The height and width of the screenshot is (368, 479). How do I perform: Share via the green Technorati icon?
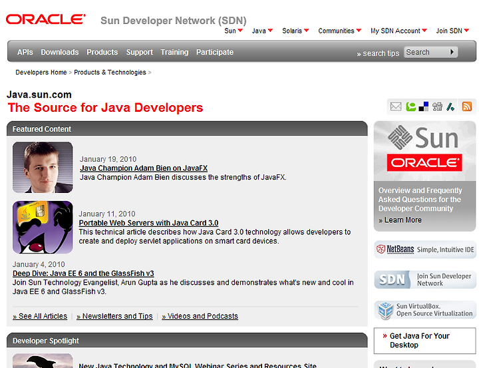click(x=410, y=106)
